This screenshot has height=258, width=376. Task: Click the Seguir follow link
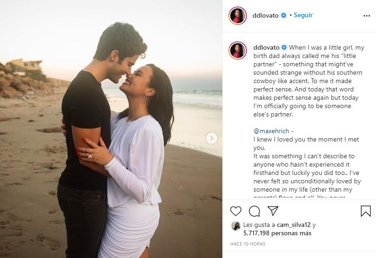click(303, 15)
